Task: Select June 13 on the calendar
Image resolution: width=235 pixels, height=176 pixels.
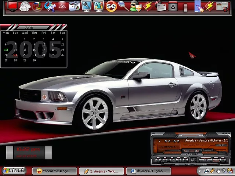Action: pos(6,50)
